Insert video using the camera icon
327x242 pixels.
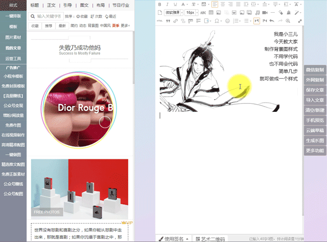coord(265,13)
